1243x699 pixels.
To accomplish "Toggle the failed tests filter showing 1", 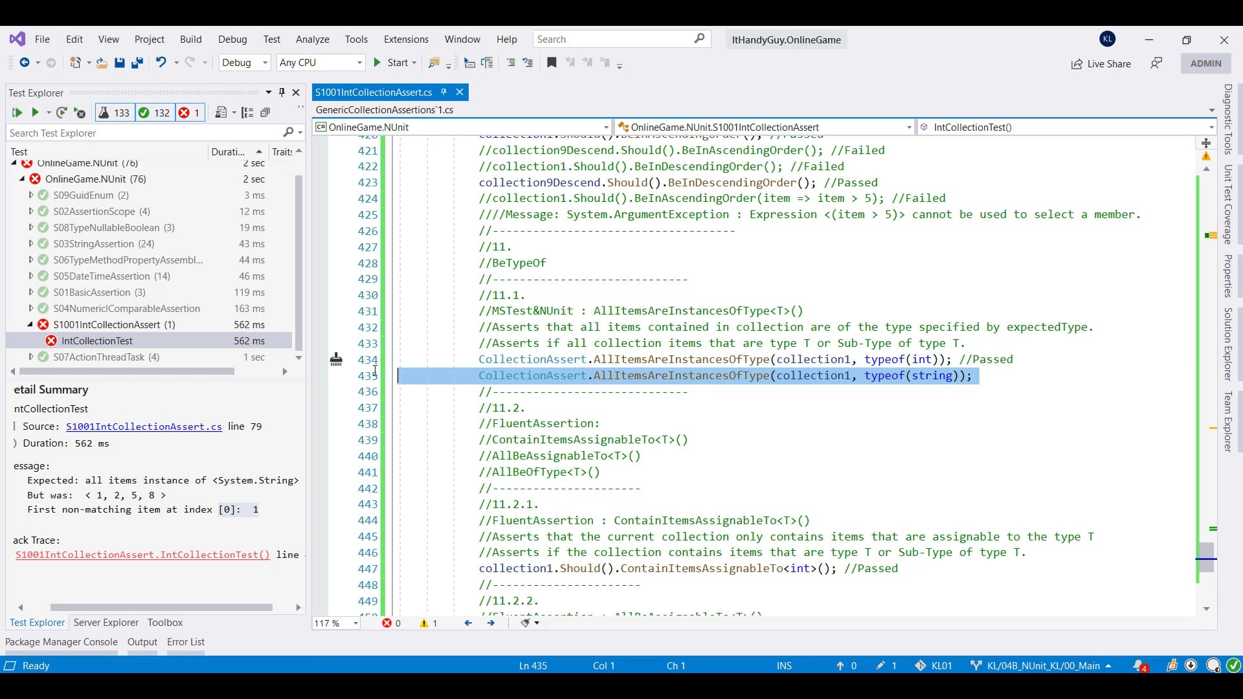I will [190, 113].
